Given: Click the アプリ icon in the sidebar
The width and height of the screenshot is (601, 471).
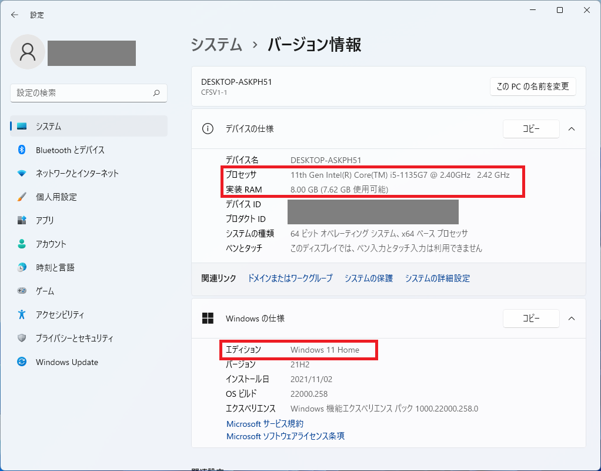Looking at the screenshot, I should point(22,221).
